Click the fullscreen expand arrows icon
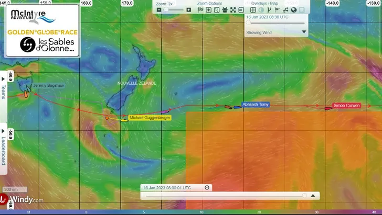Image resolution: width=382 pixels, height=215 pixels. [233, 10]
